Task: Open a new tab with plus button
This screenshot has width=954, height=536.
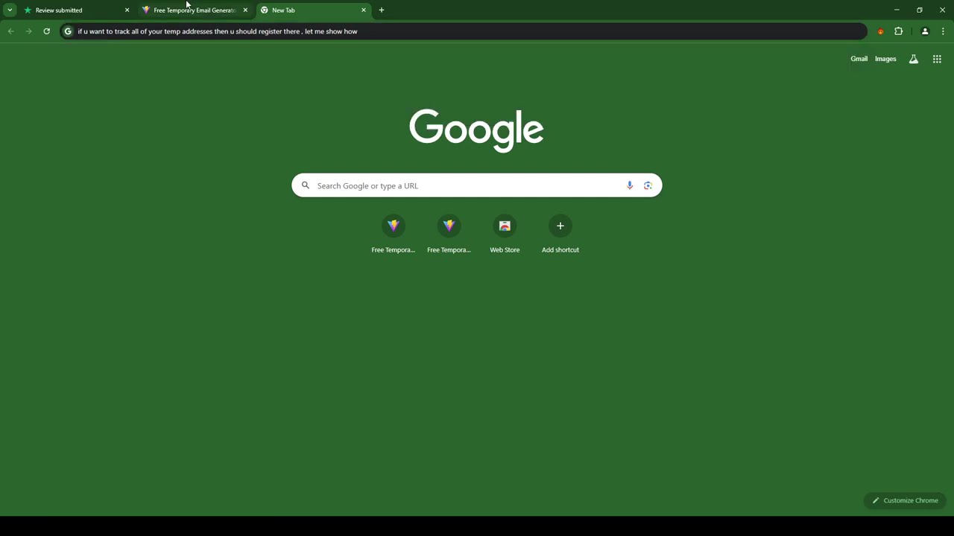Action: 382,10
